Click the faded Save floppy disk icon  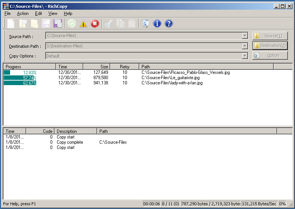tap(46, 24)
